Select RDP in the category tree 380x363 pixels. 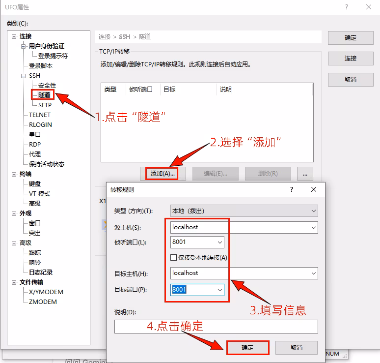35,145
